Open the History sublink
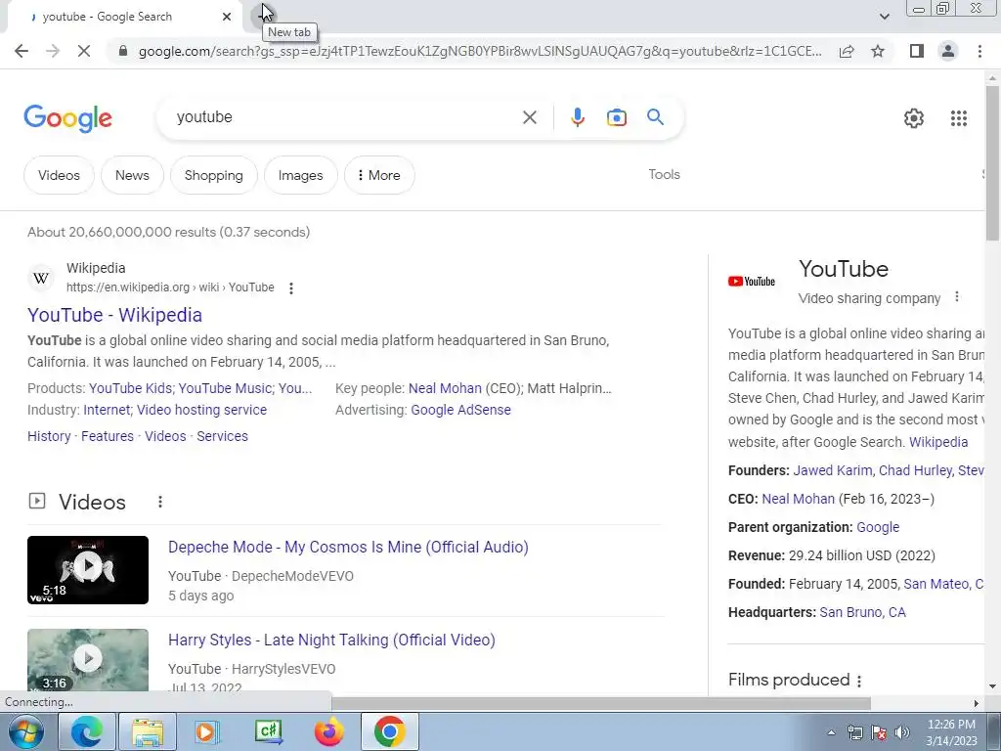 tap(49, 436)
